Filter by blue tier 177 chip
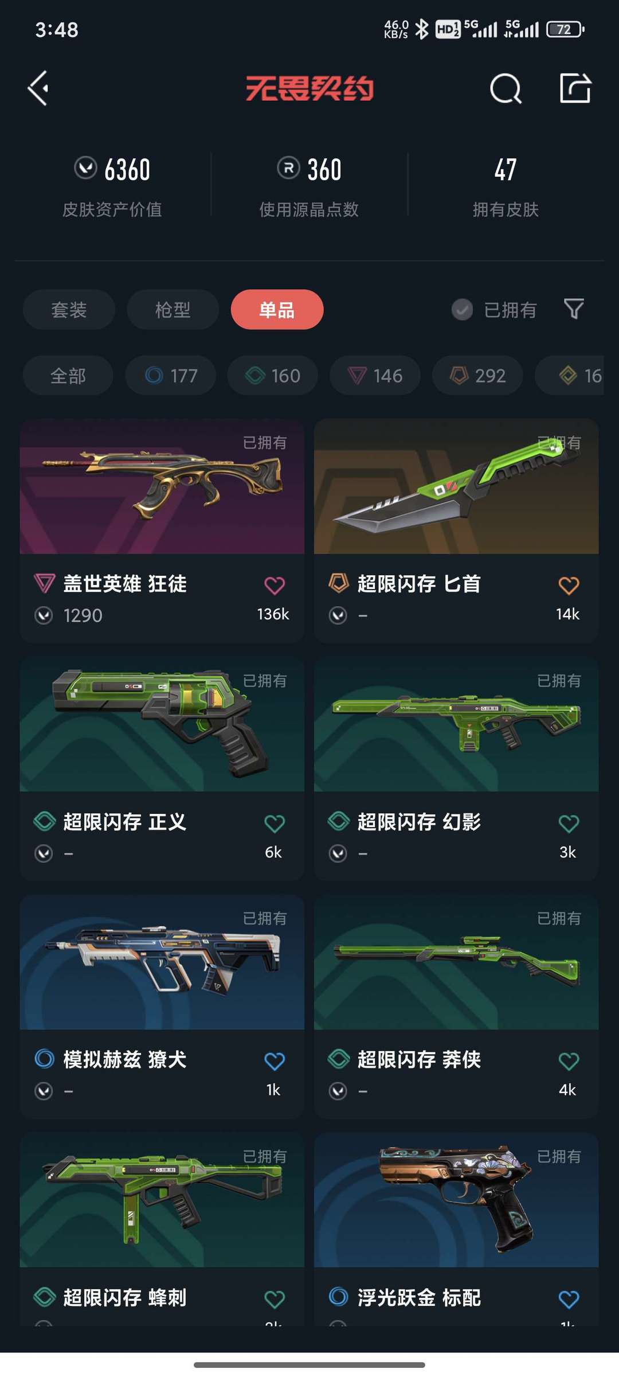Screen dimensions: 619x1377 (x=171, y=376)
